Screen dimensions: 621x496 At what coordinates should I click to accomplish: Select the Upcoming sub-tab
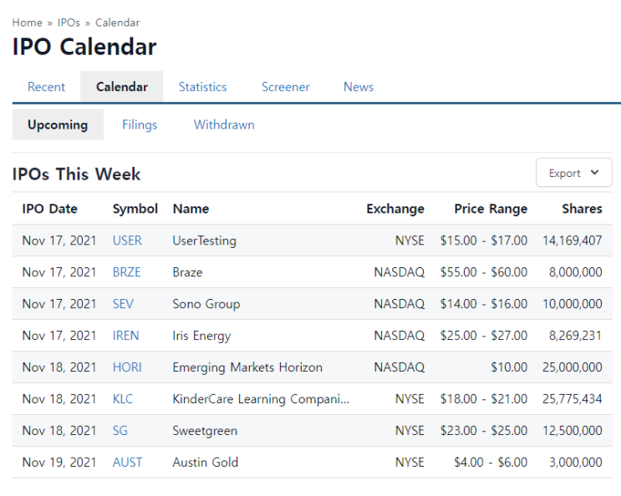tap(58, 124)
